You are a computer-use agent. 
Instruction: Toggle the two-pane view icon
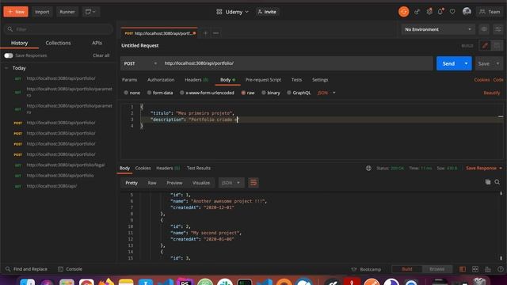point(463,269)
